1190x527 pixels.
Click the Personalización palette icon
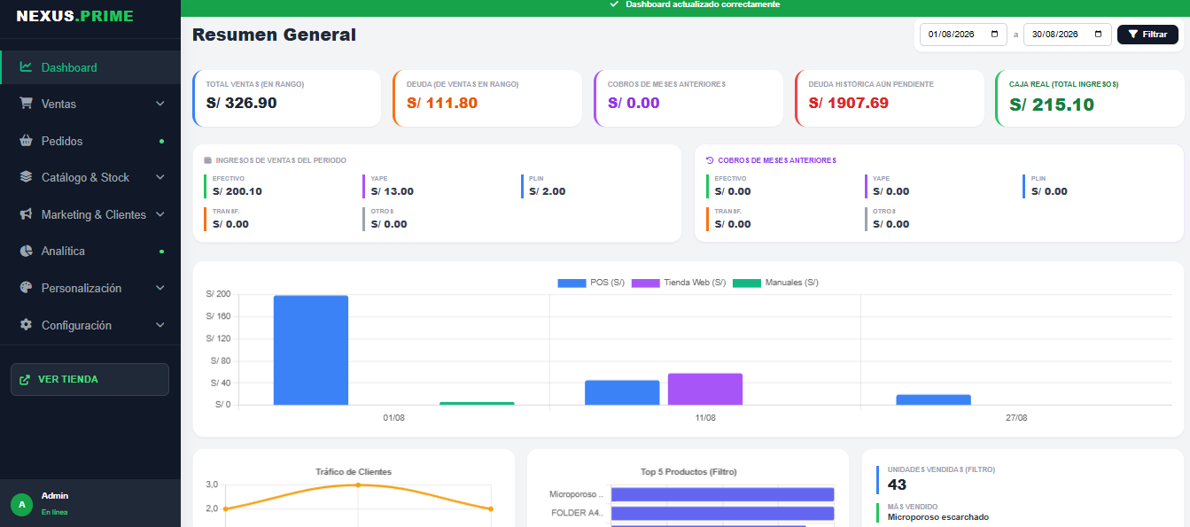[x=26, y=288]
